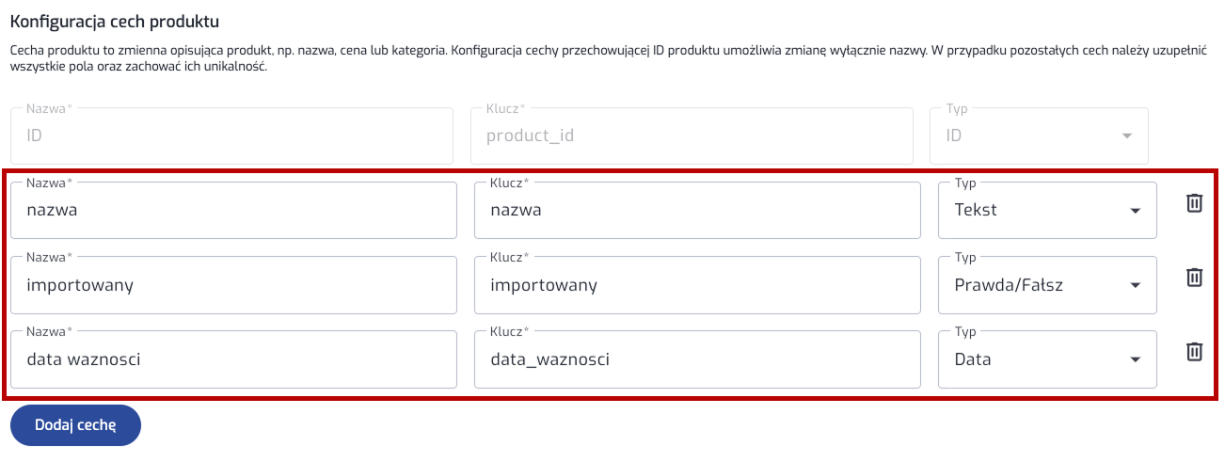The width and height of the screenshot is (1225, 462).
Task: Click the Klucz field with 'importowany'
Action: pos(697,285)
